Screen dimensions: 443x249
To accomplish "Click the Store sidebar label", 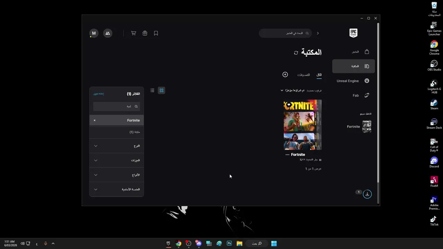I will (355, 52).
